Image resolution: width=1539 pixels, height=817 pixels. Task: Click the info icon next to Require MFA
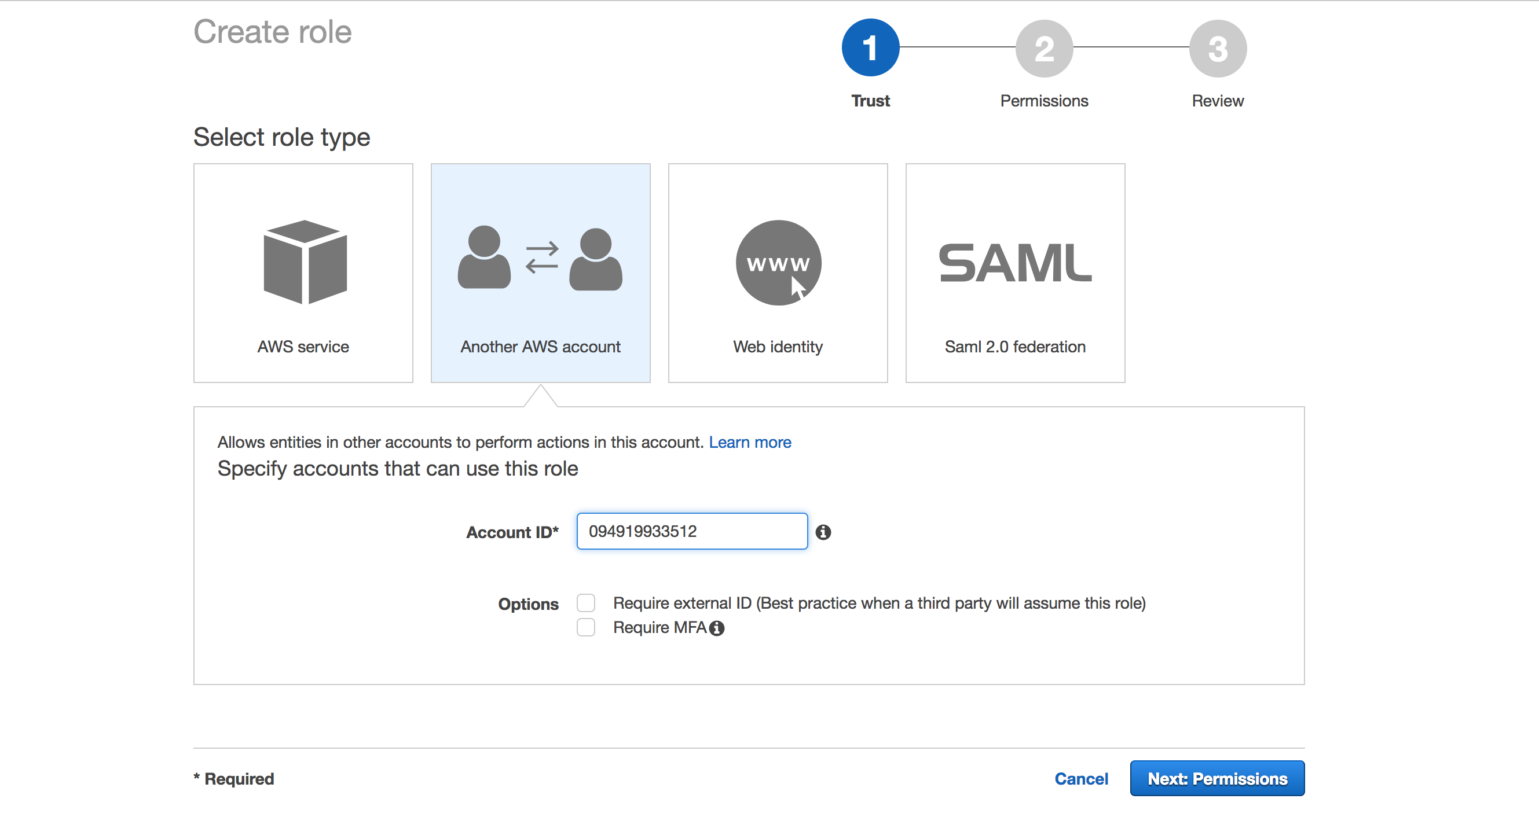(717, 628)
